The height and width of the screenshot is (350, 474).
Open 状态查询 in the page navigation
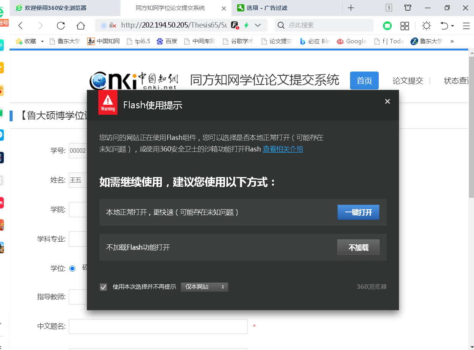coord(457,81)
